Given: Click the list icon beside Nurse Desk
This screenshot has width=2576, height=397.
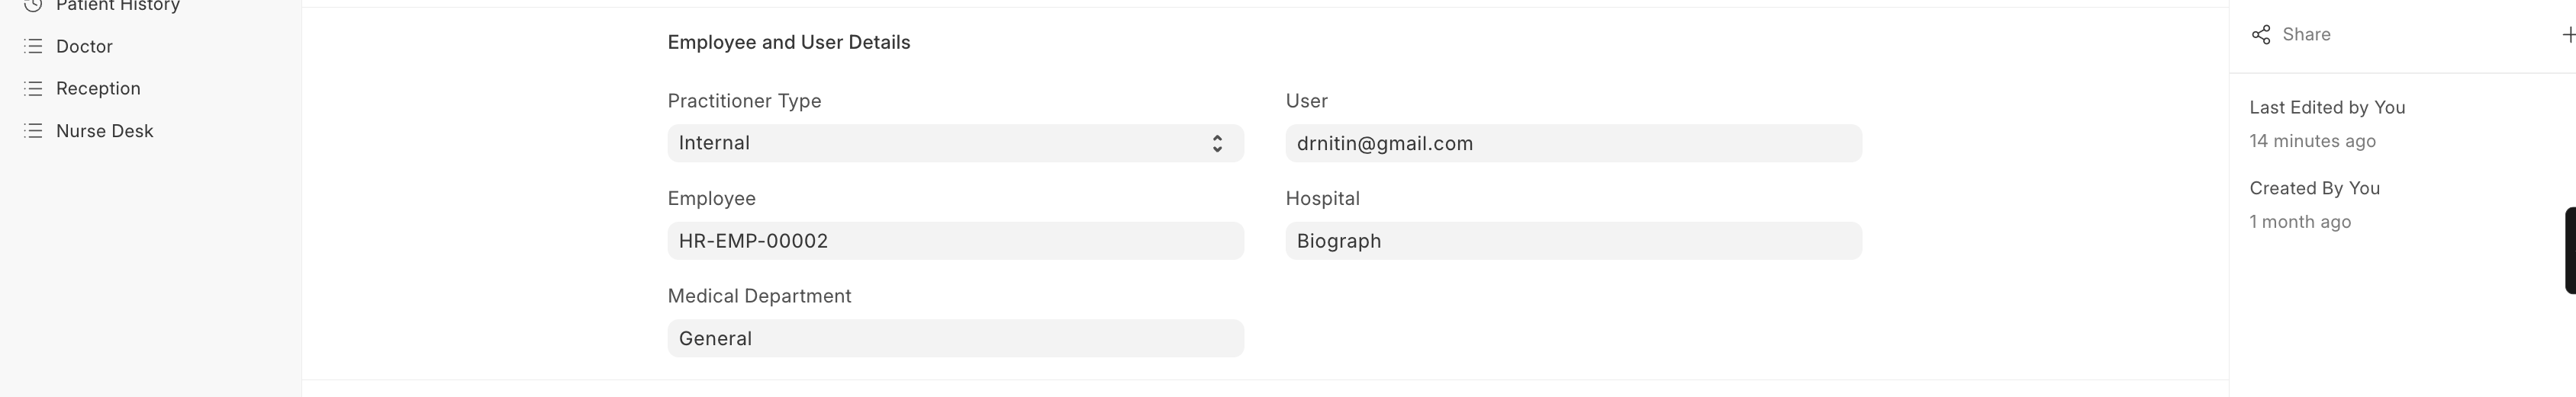Looking at the screenshot, I should pos(33,130).
